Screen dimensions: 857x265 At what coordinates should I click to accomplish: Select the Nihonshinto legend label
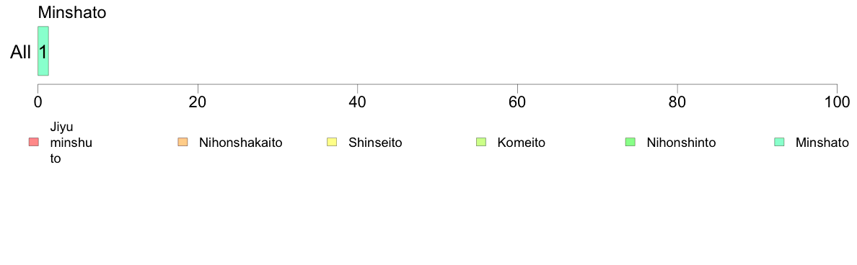tap(681, 143)
